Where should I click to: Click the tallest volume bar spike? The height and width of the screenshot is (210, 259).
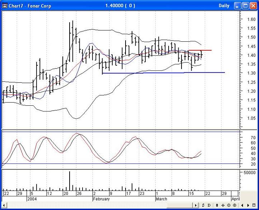point(70,181)
